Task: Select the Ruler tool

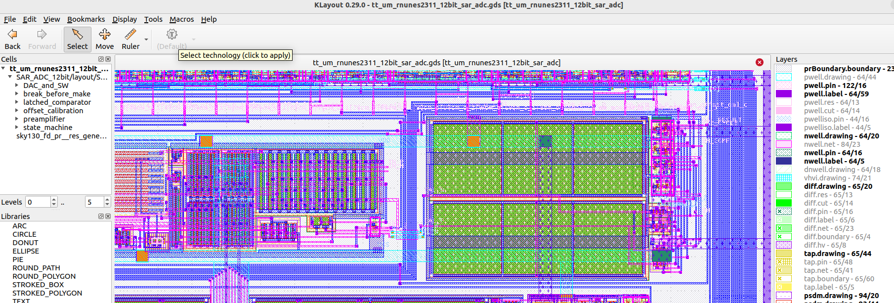Action: coord(130,35)
